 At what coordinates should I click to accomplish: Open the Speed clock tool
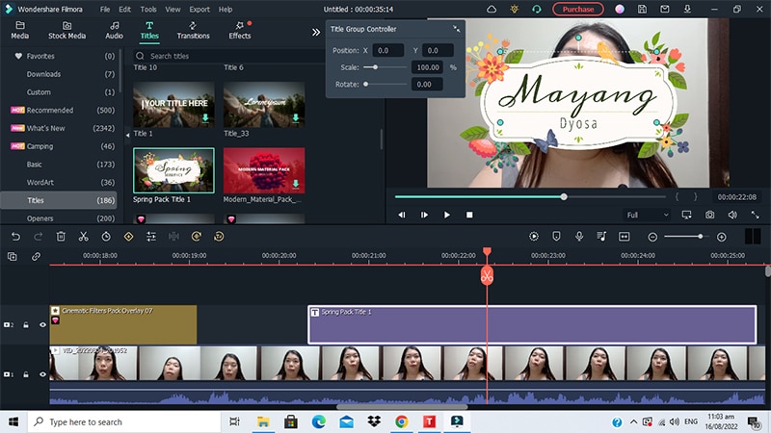click(106, 237)
